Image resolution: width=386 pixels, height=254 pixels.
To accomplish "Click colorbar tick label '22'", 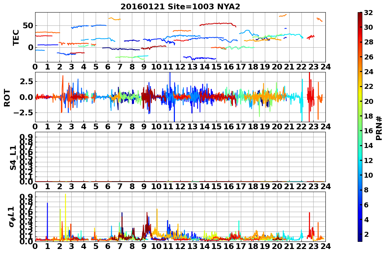I will 368,86.
